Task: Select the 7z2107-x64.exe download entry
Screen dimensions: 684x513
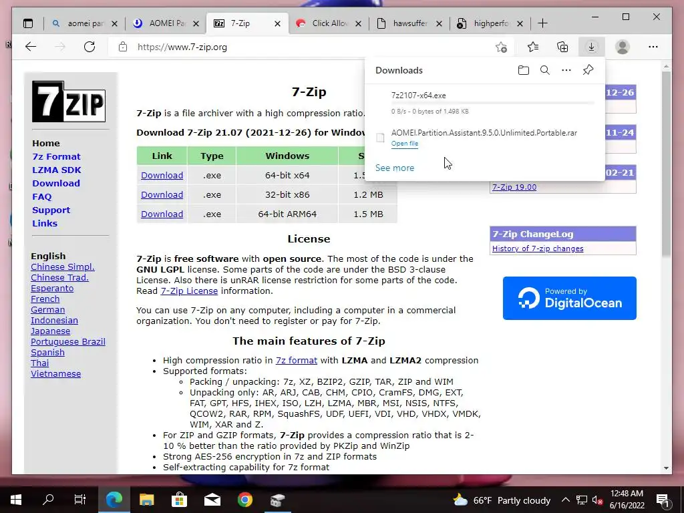Action: pos(484,103)
